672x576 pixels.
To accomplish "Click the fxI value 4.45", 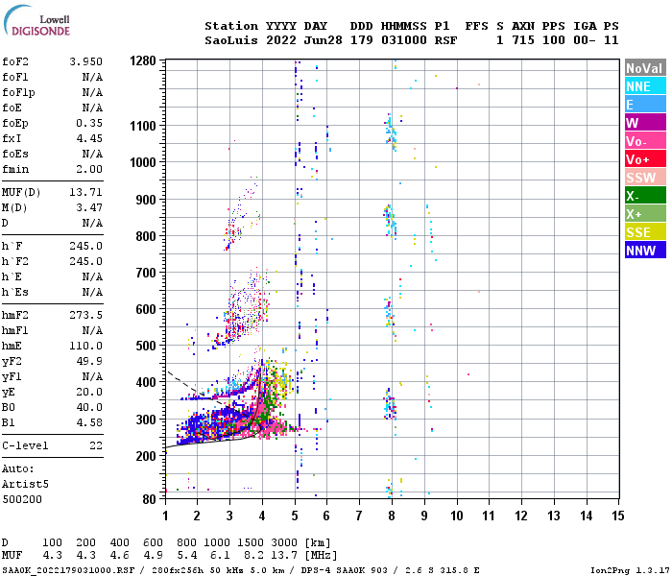I will coord(89,138).
